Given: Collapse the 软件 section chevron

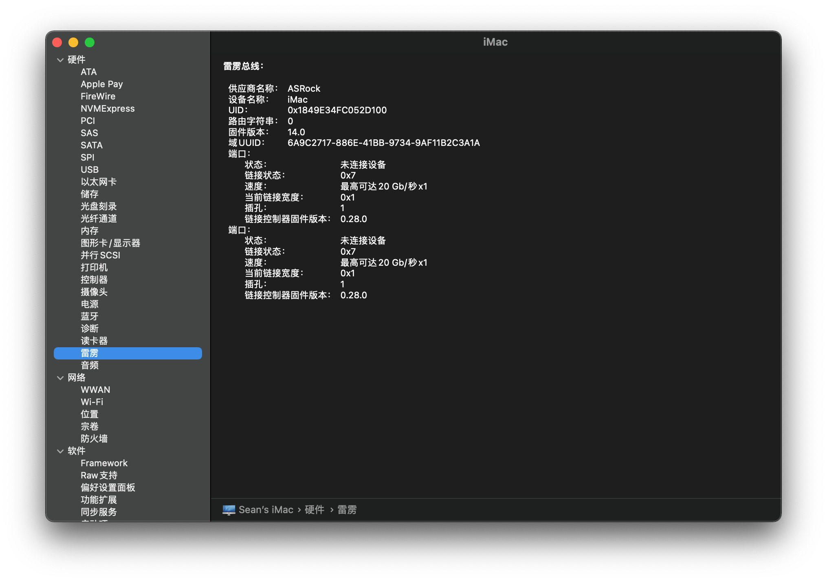Looking at the screenshot, I should [60, 451].
